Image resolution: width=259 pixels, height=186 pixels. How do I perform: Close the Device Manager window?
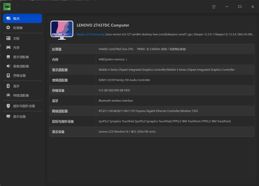(253, 7)
